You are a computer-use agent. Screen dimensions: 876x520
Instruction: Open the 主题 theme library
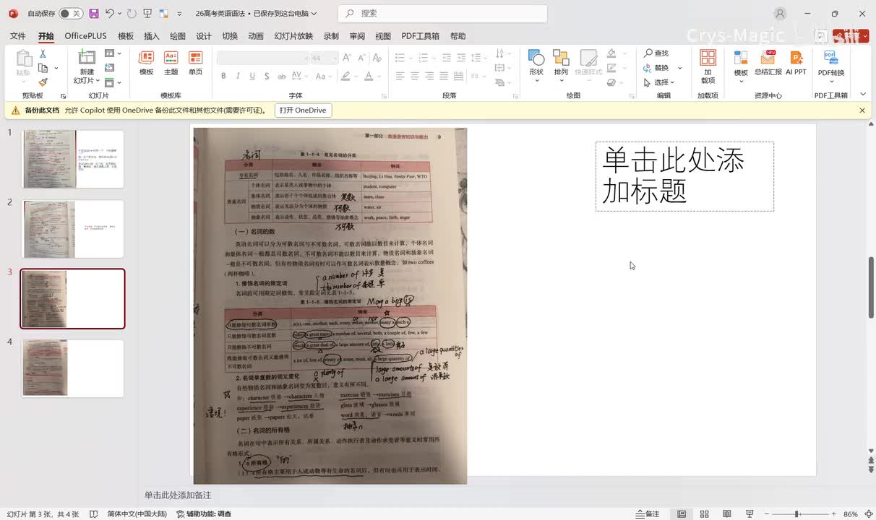(x=171, y=63)
